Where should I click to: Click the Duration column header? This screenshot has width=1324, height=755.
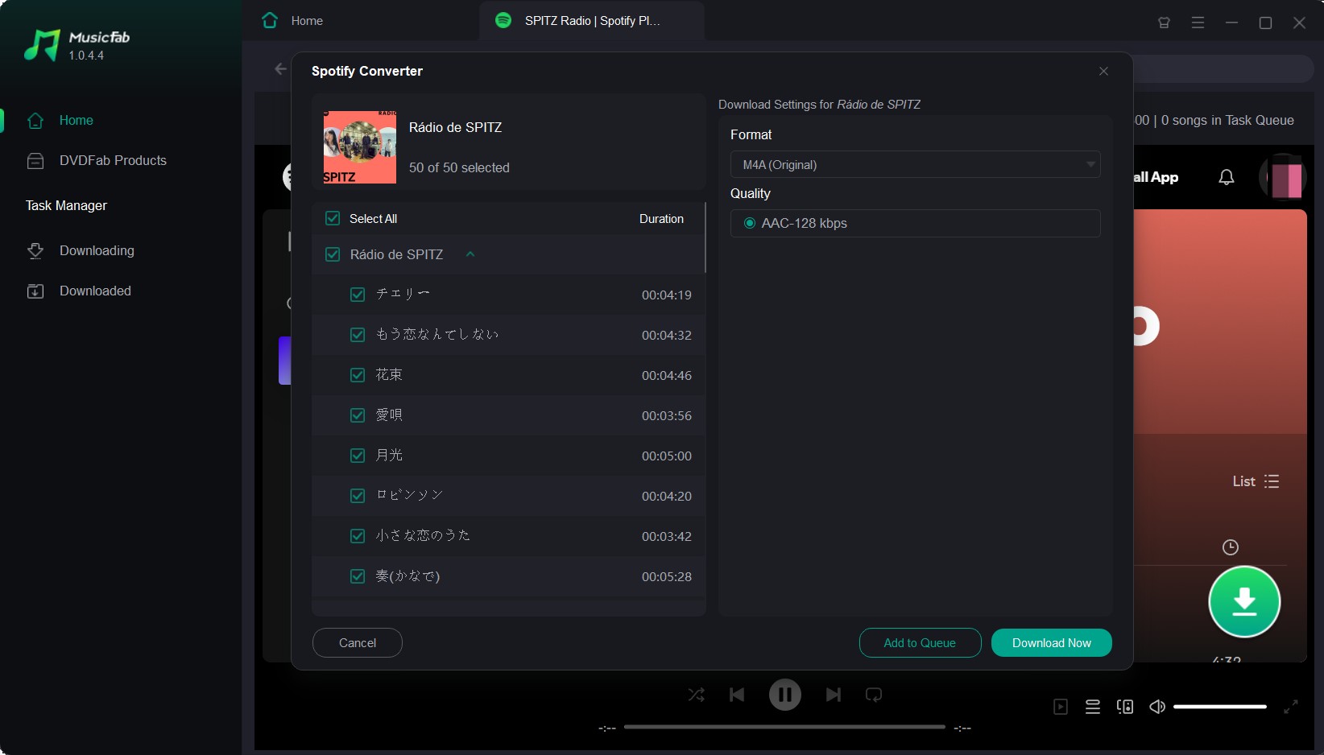[661, 218]
